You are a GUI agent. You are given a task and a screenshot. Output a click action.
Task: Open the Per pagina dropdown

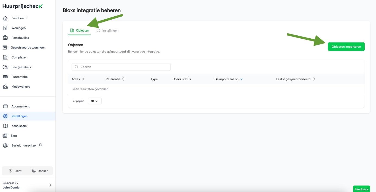[94, 101]
